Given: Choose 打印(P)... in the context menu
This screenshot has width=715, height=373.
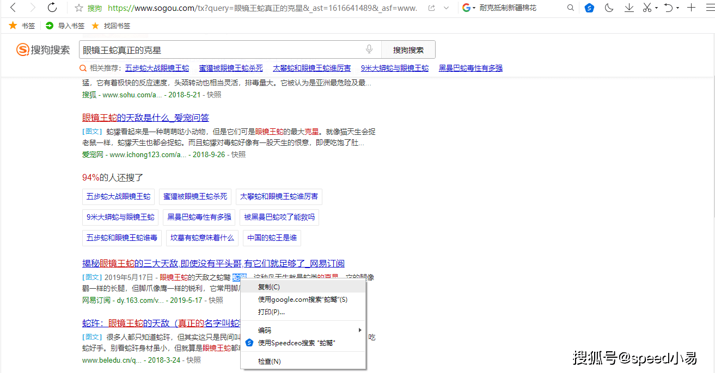Looking at the screenshot, I should click(x=303, y=312).
